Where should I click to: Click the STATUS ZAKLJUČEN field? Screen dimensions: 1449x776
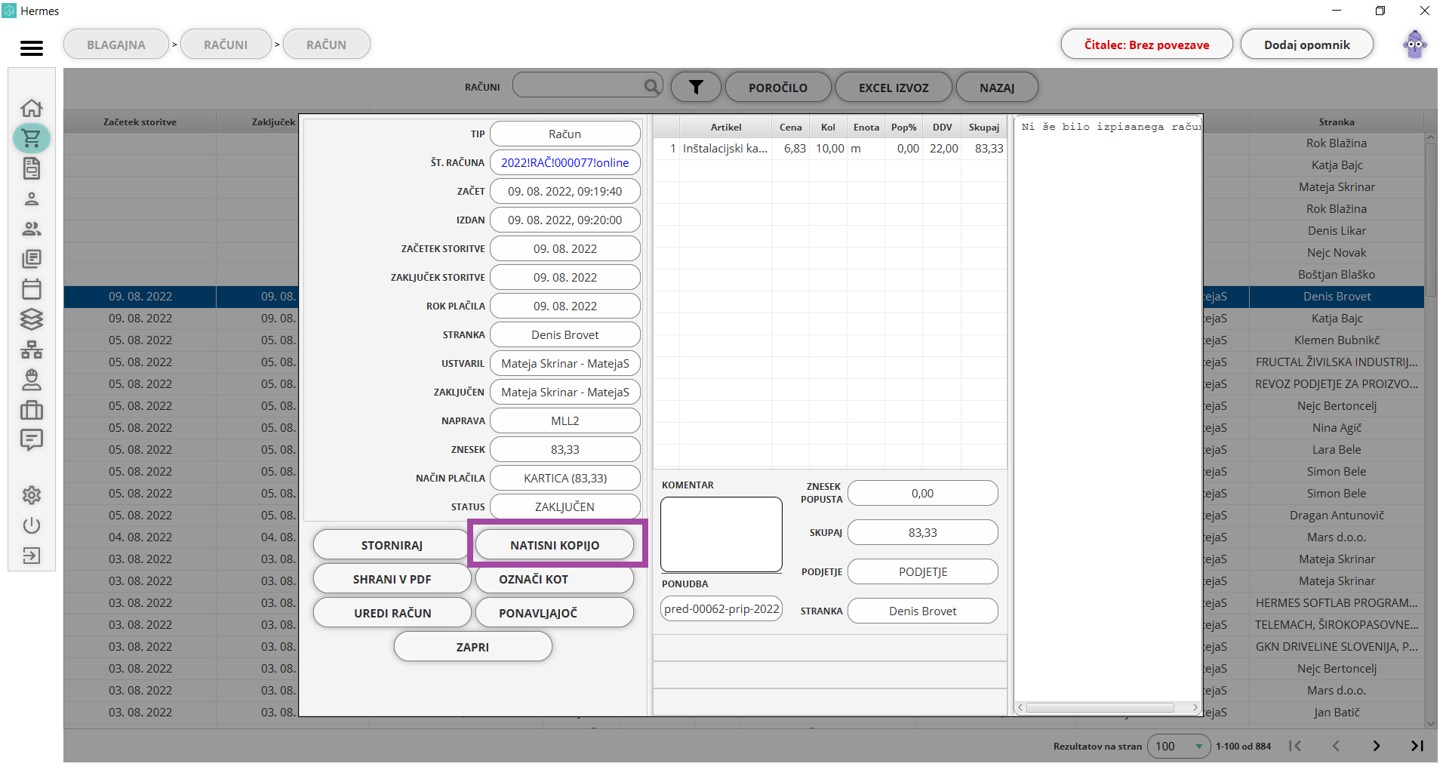[565, 507]
